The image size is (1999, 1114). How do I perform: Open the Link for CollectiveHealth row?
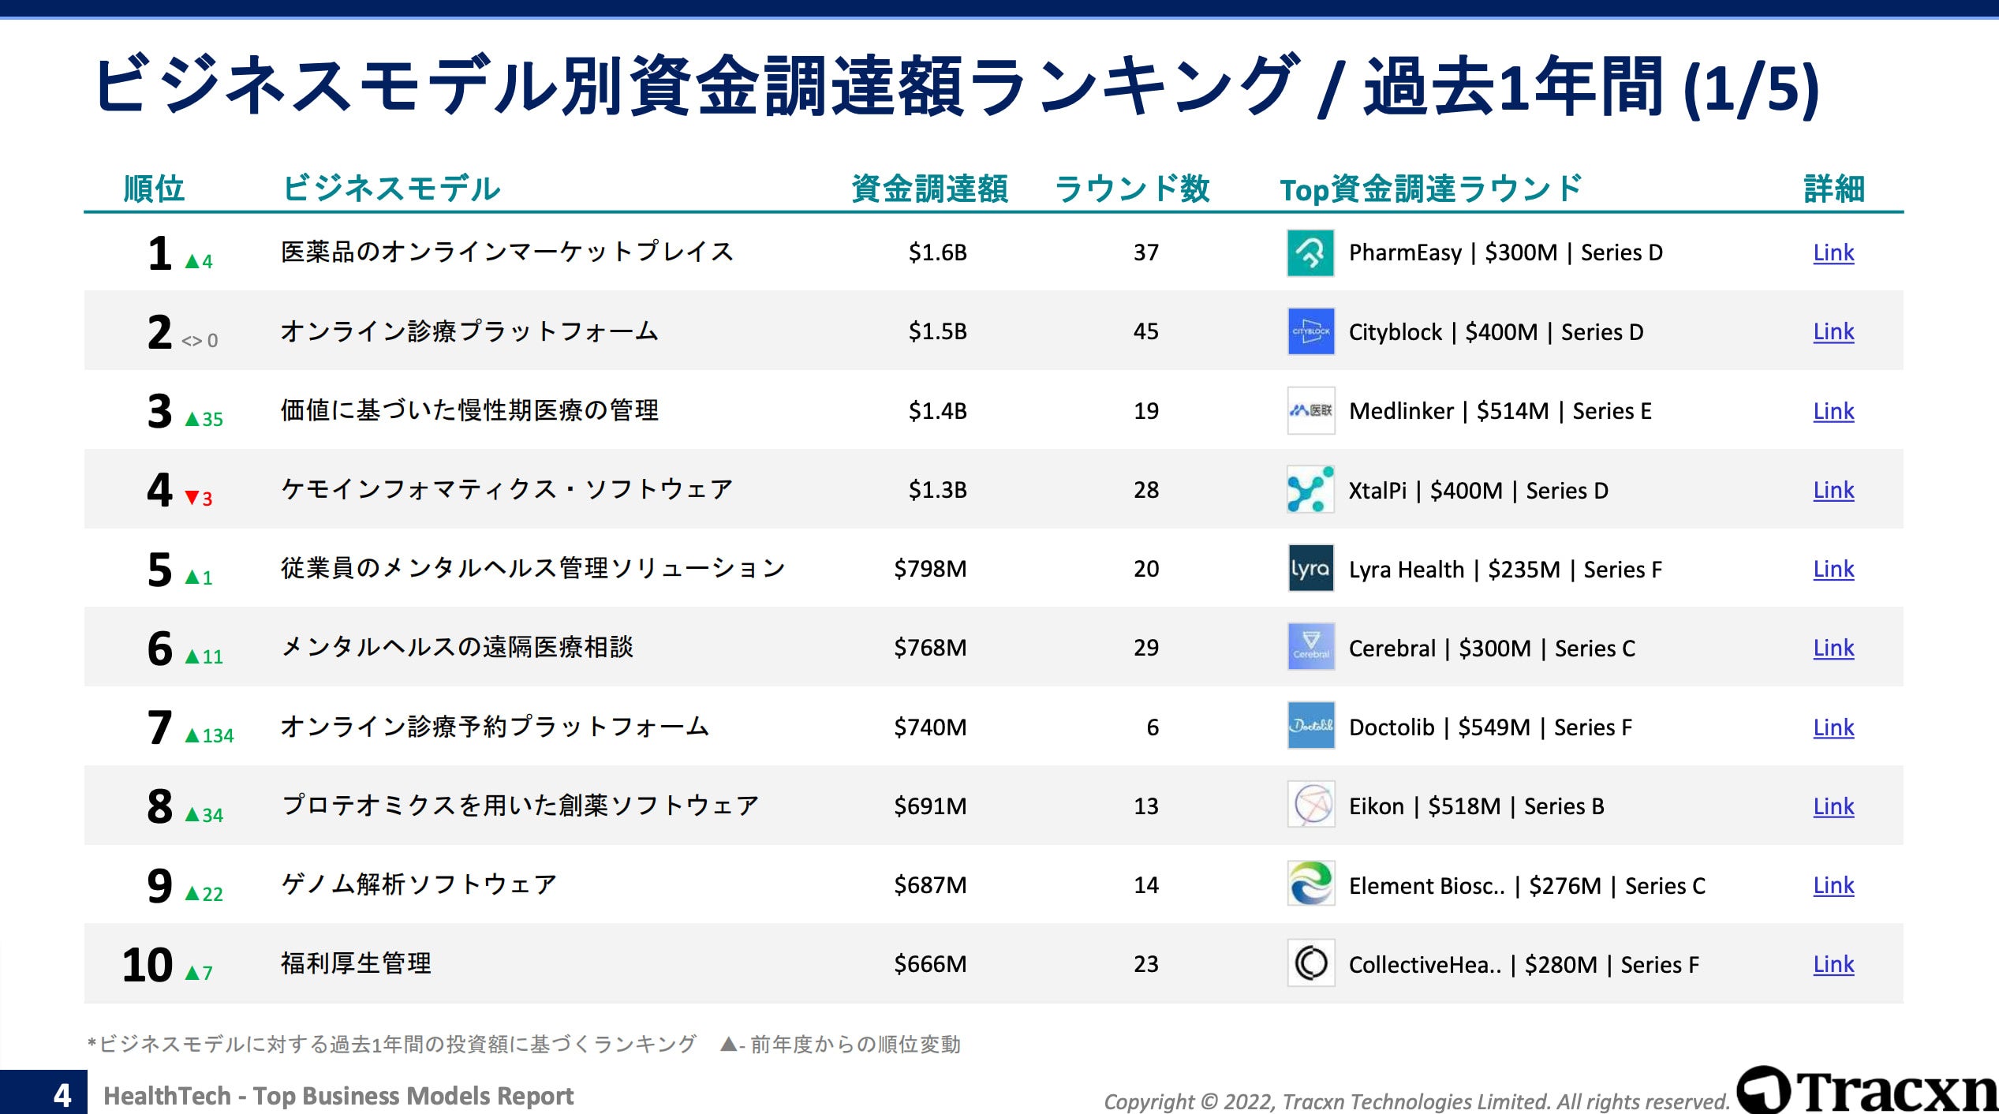point(1833,963)
